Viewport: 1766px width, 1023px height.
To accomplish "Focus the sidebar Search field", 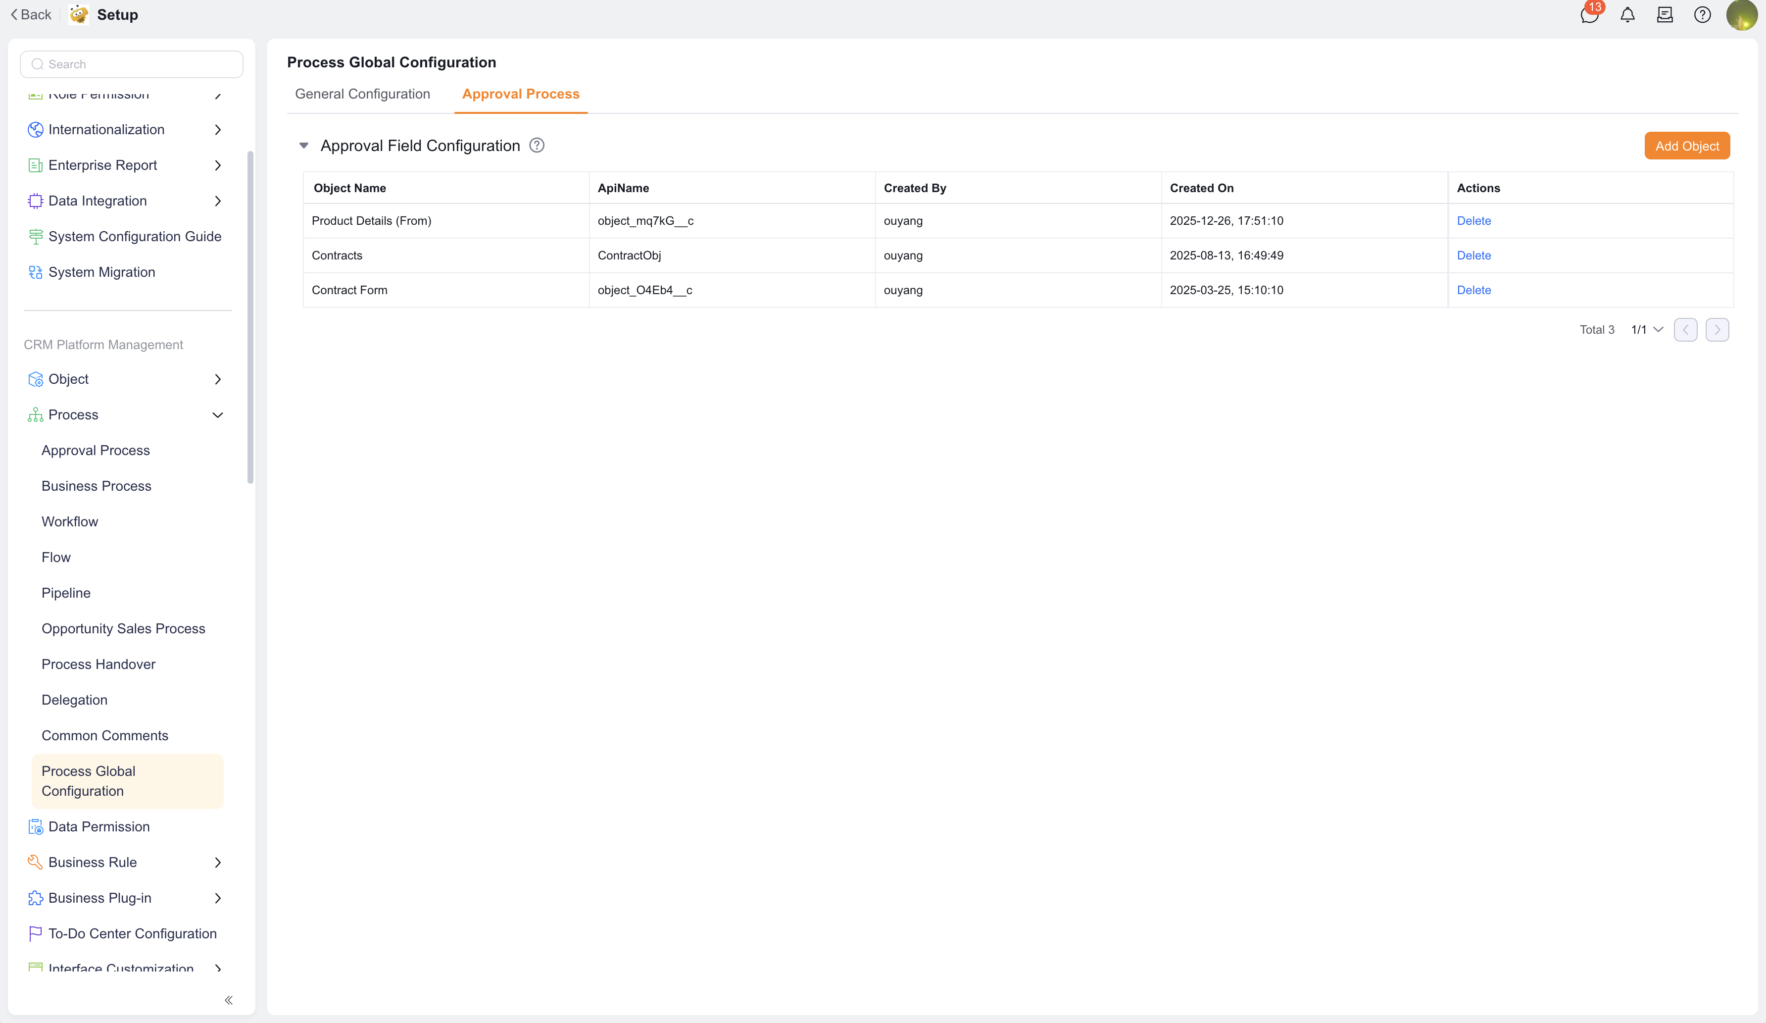I will tap(132, 64).
